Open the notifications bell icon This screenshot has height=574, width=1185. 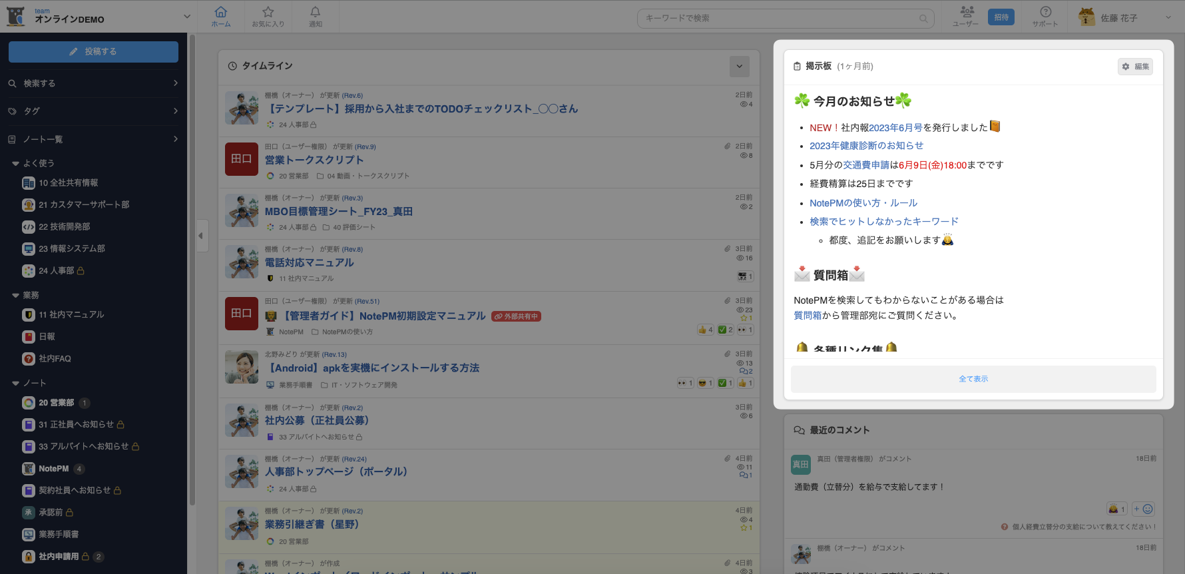[315, 16]
